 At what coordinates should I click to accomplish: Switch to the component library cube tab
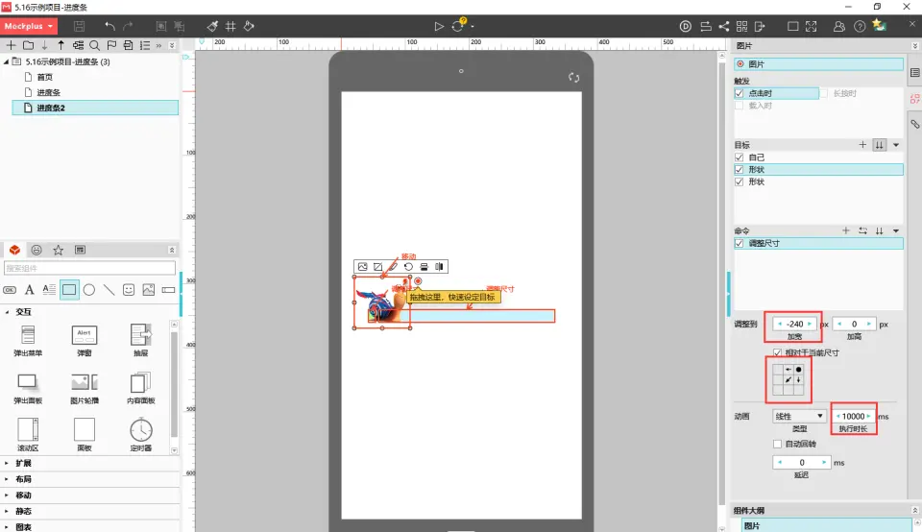tap(14, 250)
